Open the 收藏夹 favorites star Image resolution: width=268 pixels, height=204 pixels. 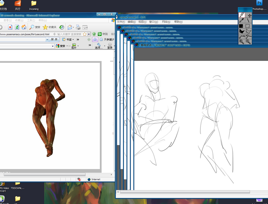click(50, 27)
